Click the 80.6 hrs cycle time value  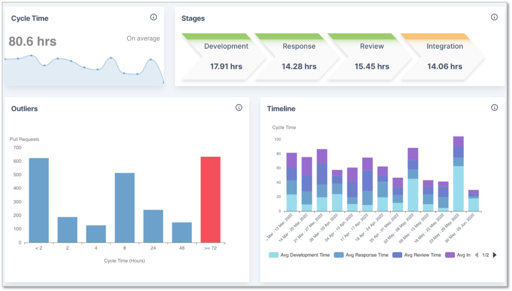point(32,41)
